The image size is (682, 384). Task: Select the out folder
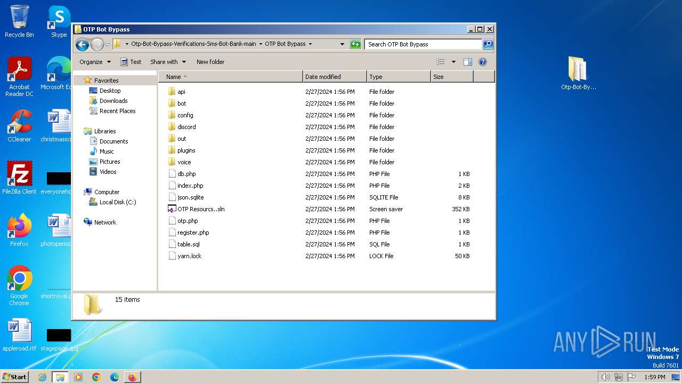click(x=182, y=139)
